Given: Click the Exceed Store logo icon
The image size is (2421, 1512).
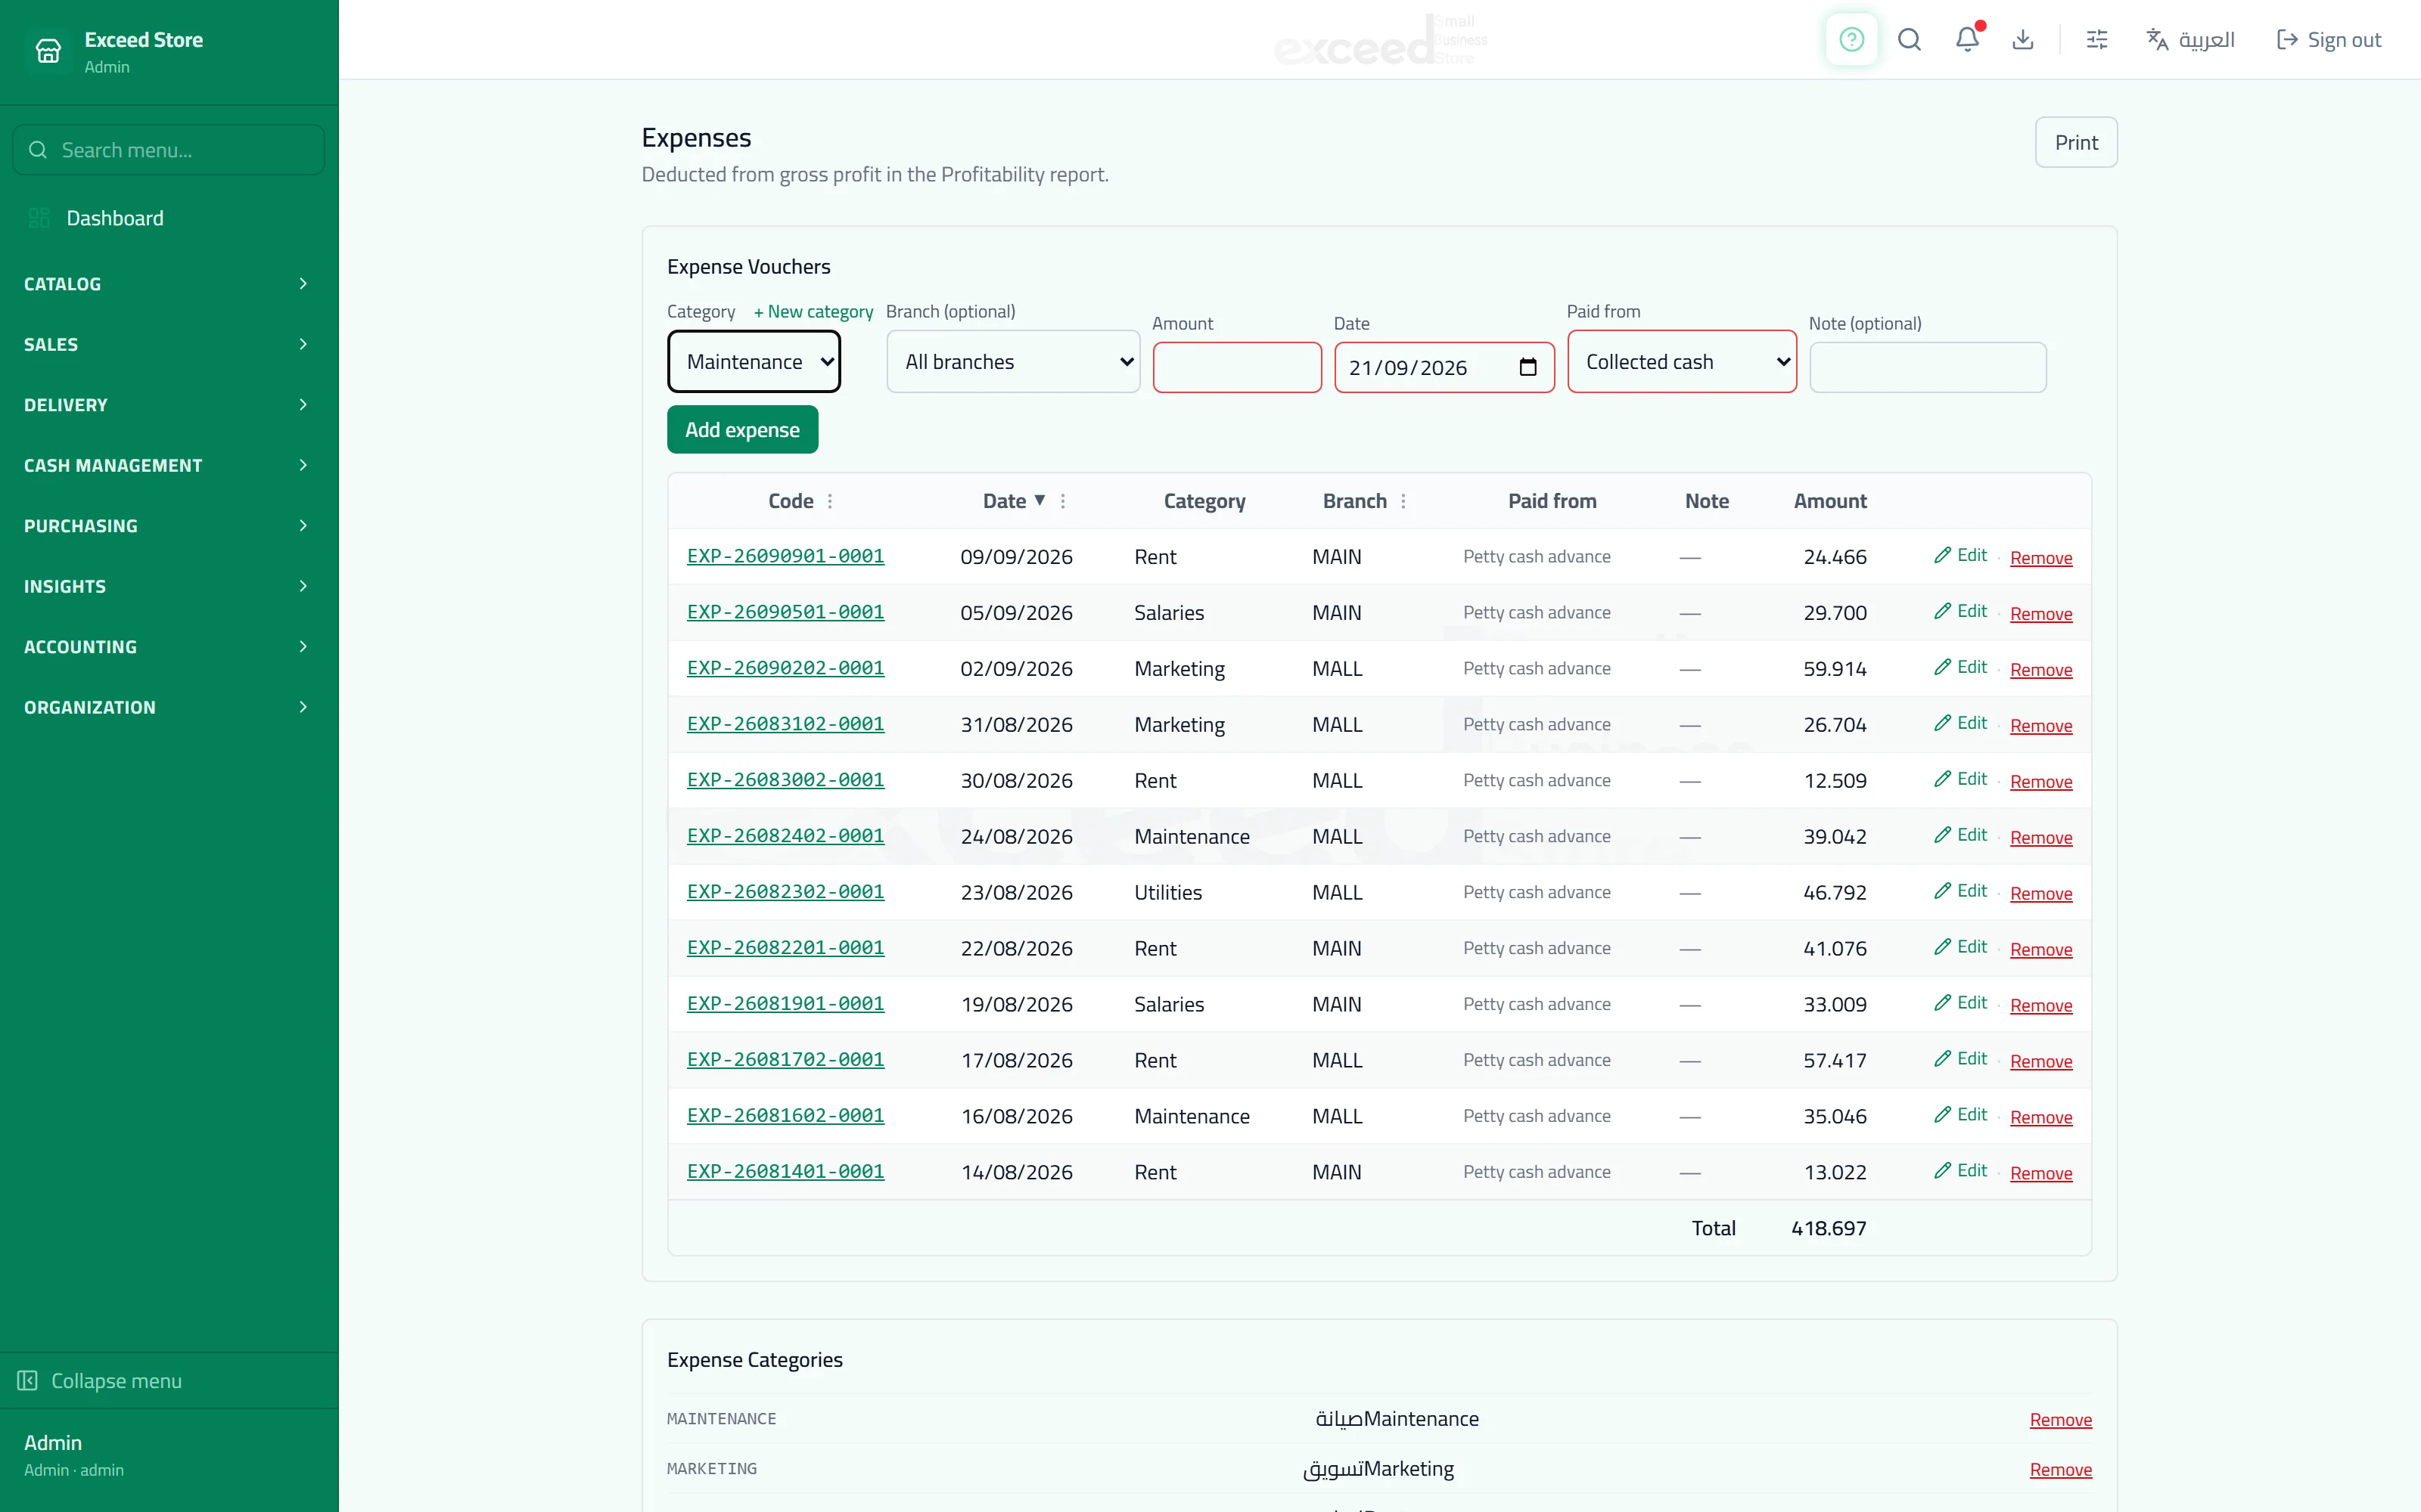Looking at the screenshot, I should 48,51.
